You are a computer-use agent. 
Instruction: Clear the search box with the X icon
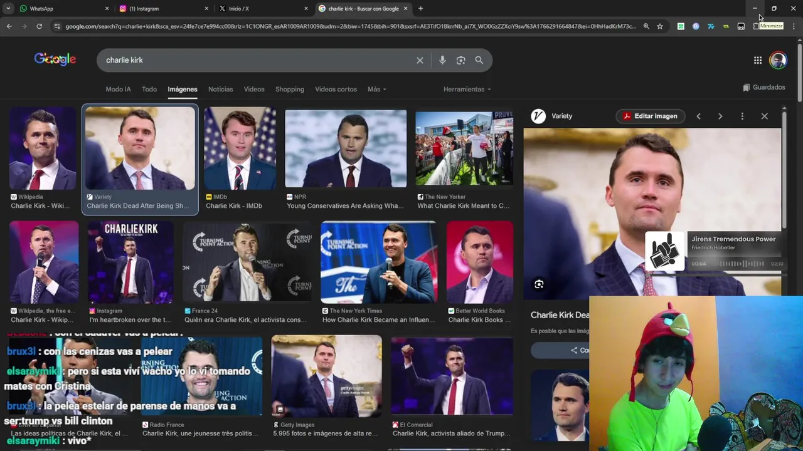click(x=420, y=60)
